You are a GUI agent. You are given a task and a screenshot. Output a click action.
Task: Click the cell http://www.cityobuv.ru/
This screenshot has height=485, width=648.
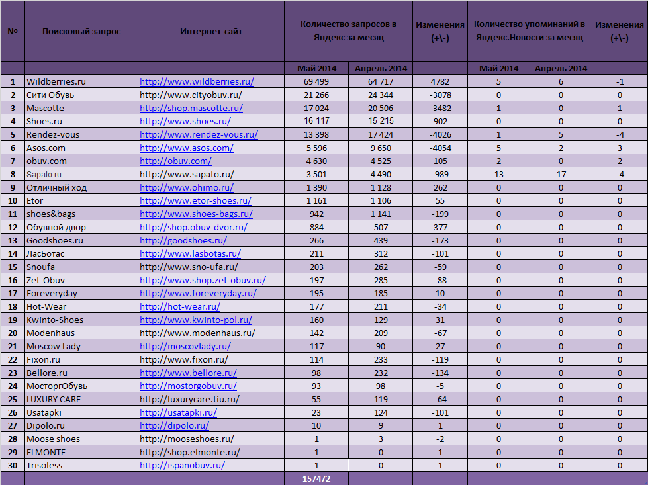pos(211,95)
